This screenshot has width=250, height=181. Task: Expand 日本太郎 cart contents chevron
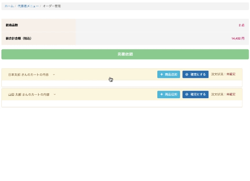54,75
